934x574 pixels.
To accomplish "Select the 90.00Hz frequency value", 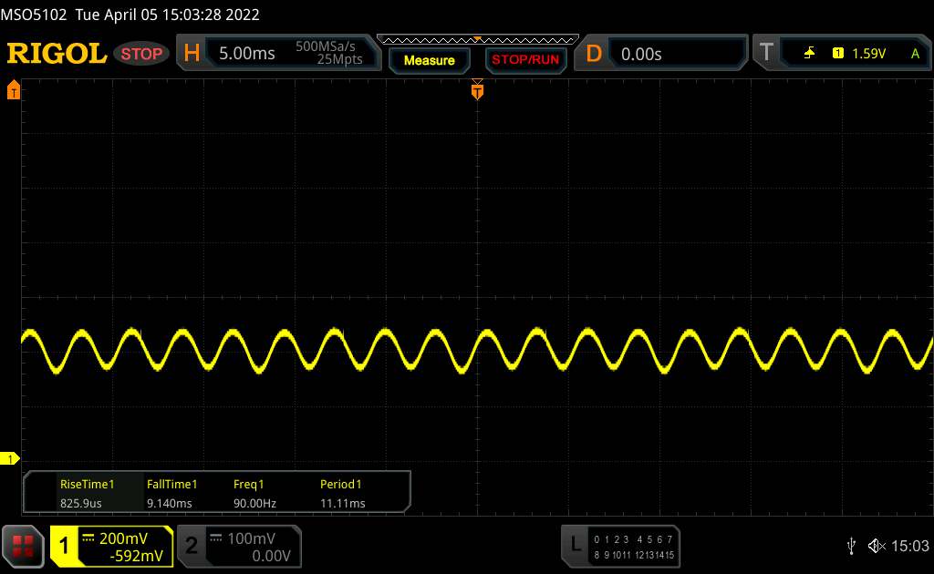I will (x=254, y=503).
